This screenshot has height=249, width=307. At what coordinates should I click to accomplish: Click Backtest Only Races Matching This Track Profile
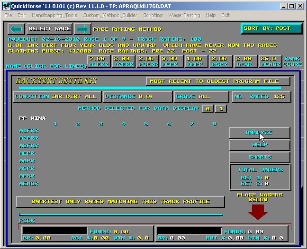click(120, 202)
